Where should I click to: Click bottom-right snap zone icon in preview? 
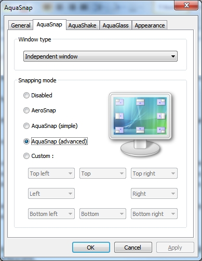pyautogui.click(x=161, y=130)
